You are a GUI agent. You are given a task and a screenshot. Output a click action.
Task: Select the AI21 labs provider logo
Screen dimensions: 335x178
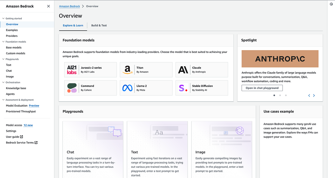tap(72, 70)
